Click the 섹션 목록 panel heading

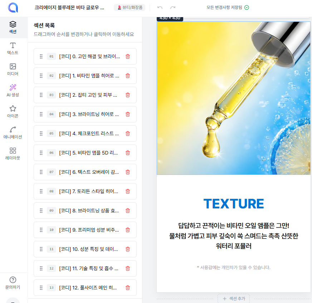[x=44, y=25]
